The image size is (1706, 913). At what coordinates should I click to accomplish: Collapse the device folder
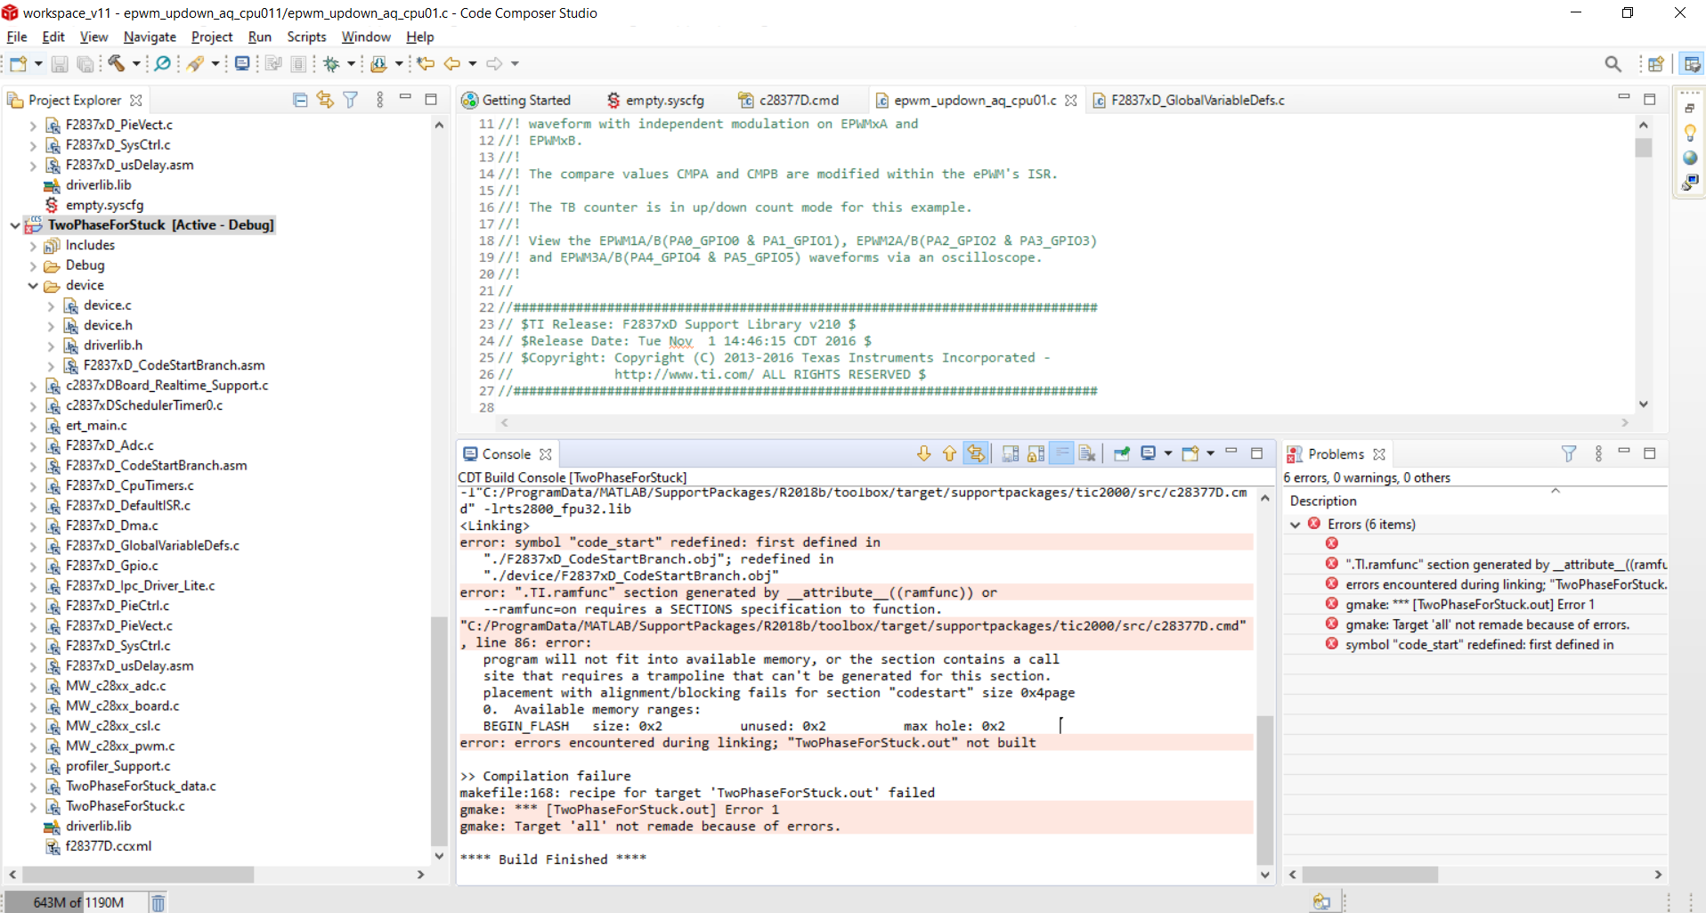coord(32,286)
